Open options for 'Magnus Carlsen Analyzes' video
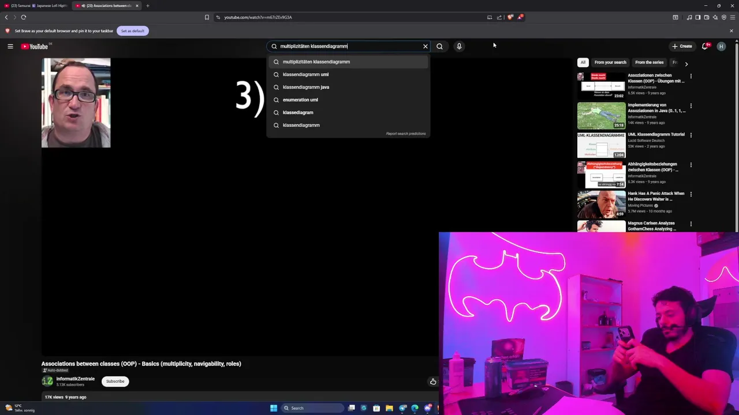This screenshot has height=415, width=739. (x=691, y=224)
